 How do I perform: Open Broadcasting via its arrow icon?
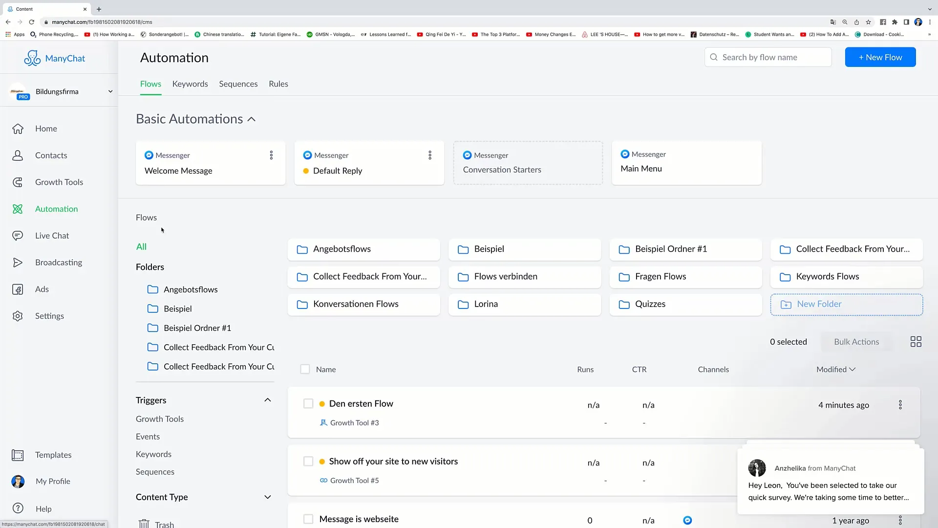pos(18,263)
